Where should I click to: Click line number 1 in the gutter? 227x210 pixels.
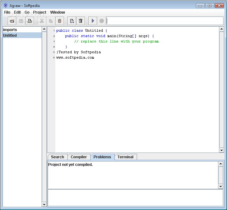pyautogui.click(x=54, y=31)
